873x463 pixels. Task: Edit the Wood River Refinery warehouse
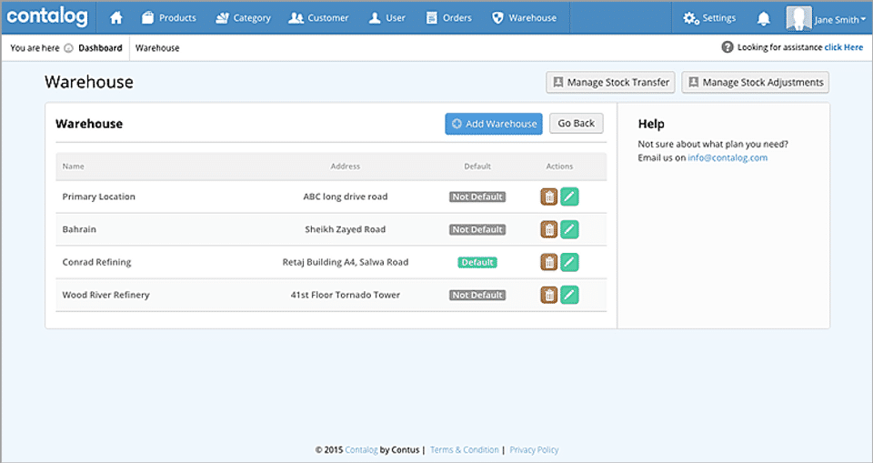click(569, 295)
